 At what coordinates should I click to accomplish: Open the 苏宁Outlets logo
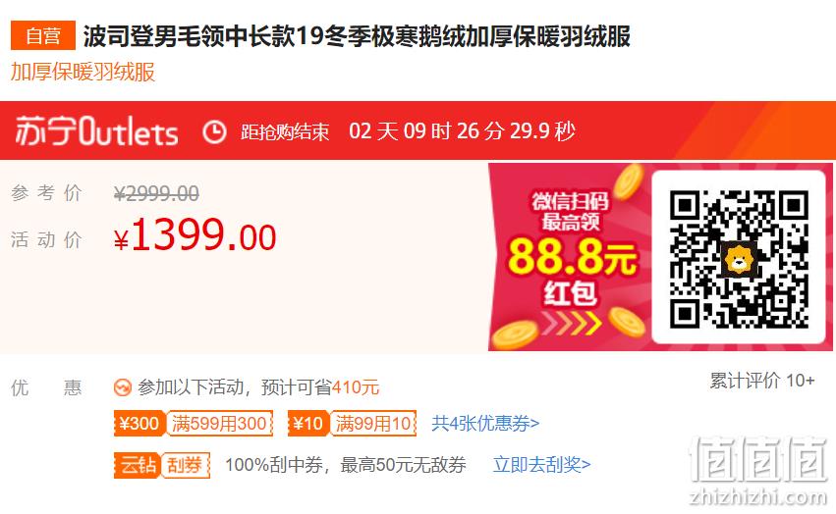coord(96,131)
